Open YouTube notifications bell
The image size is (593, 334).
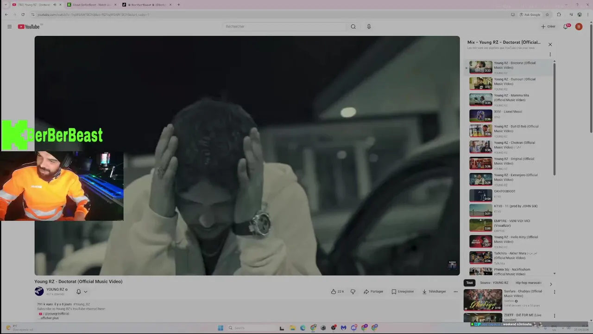566,26
